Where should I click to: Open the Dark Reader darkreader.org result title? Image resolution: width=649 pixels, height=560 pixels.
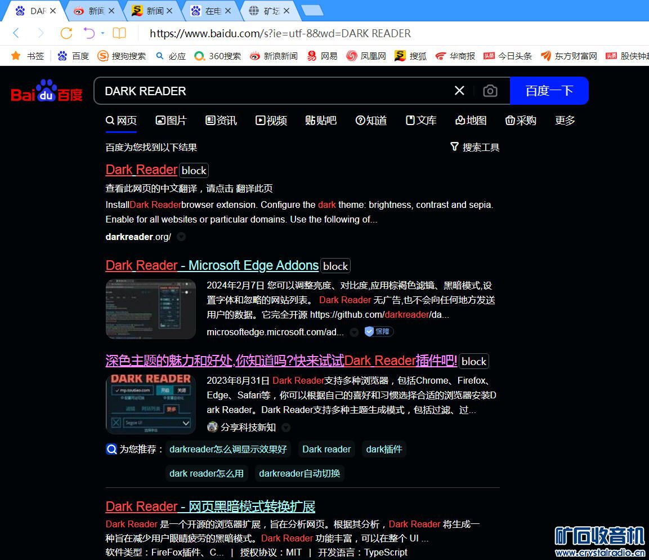pos(141,170)
